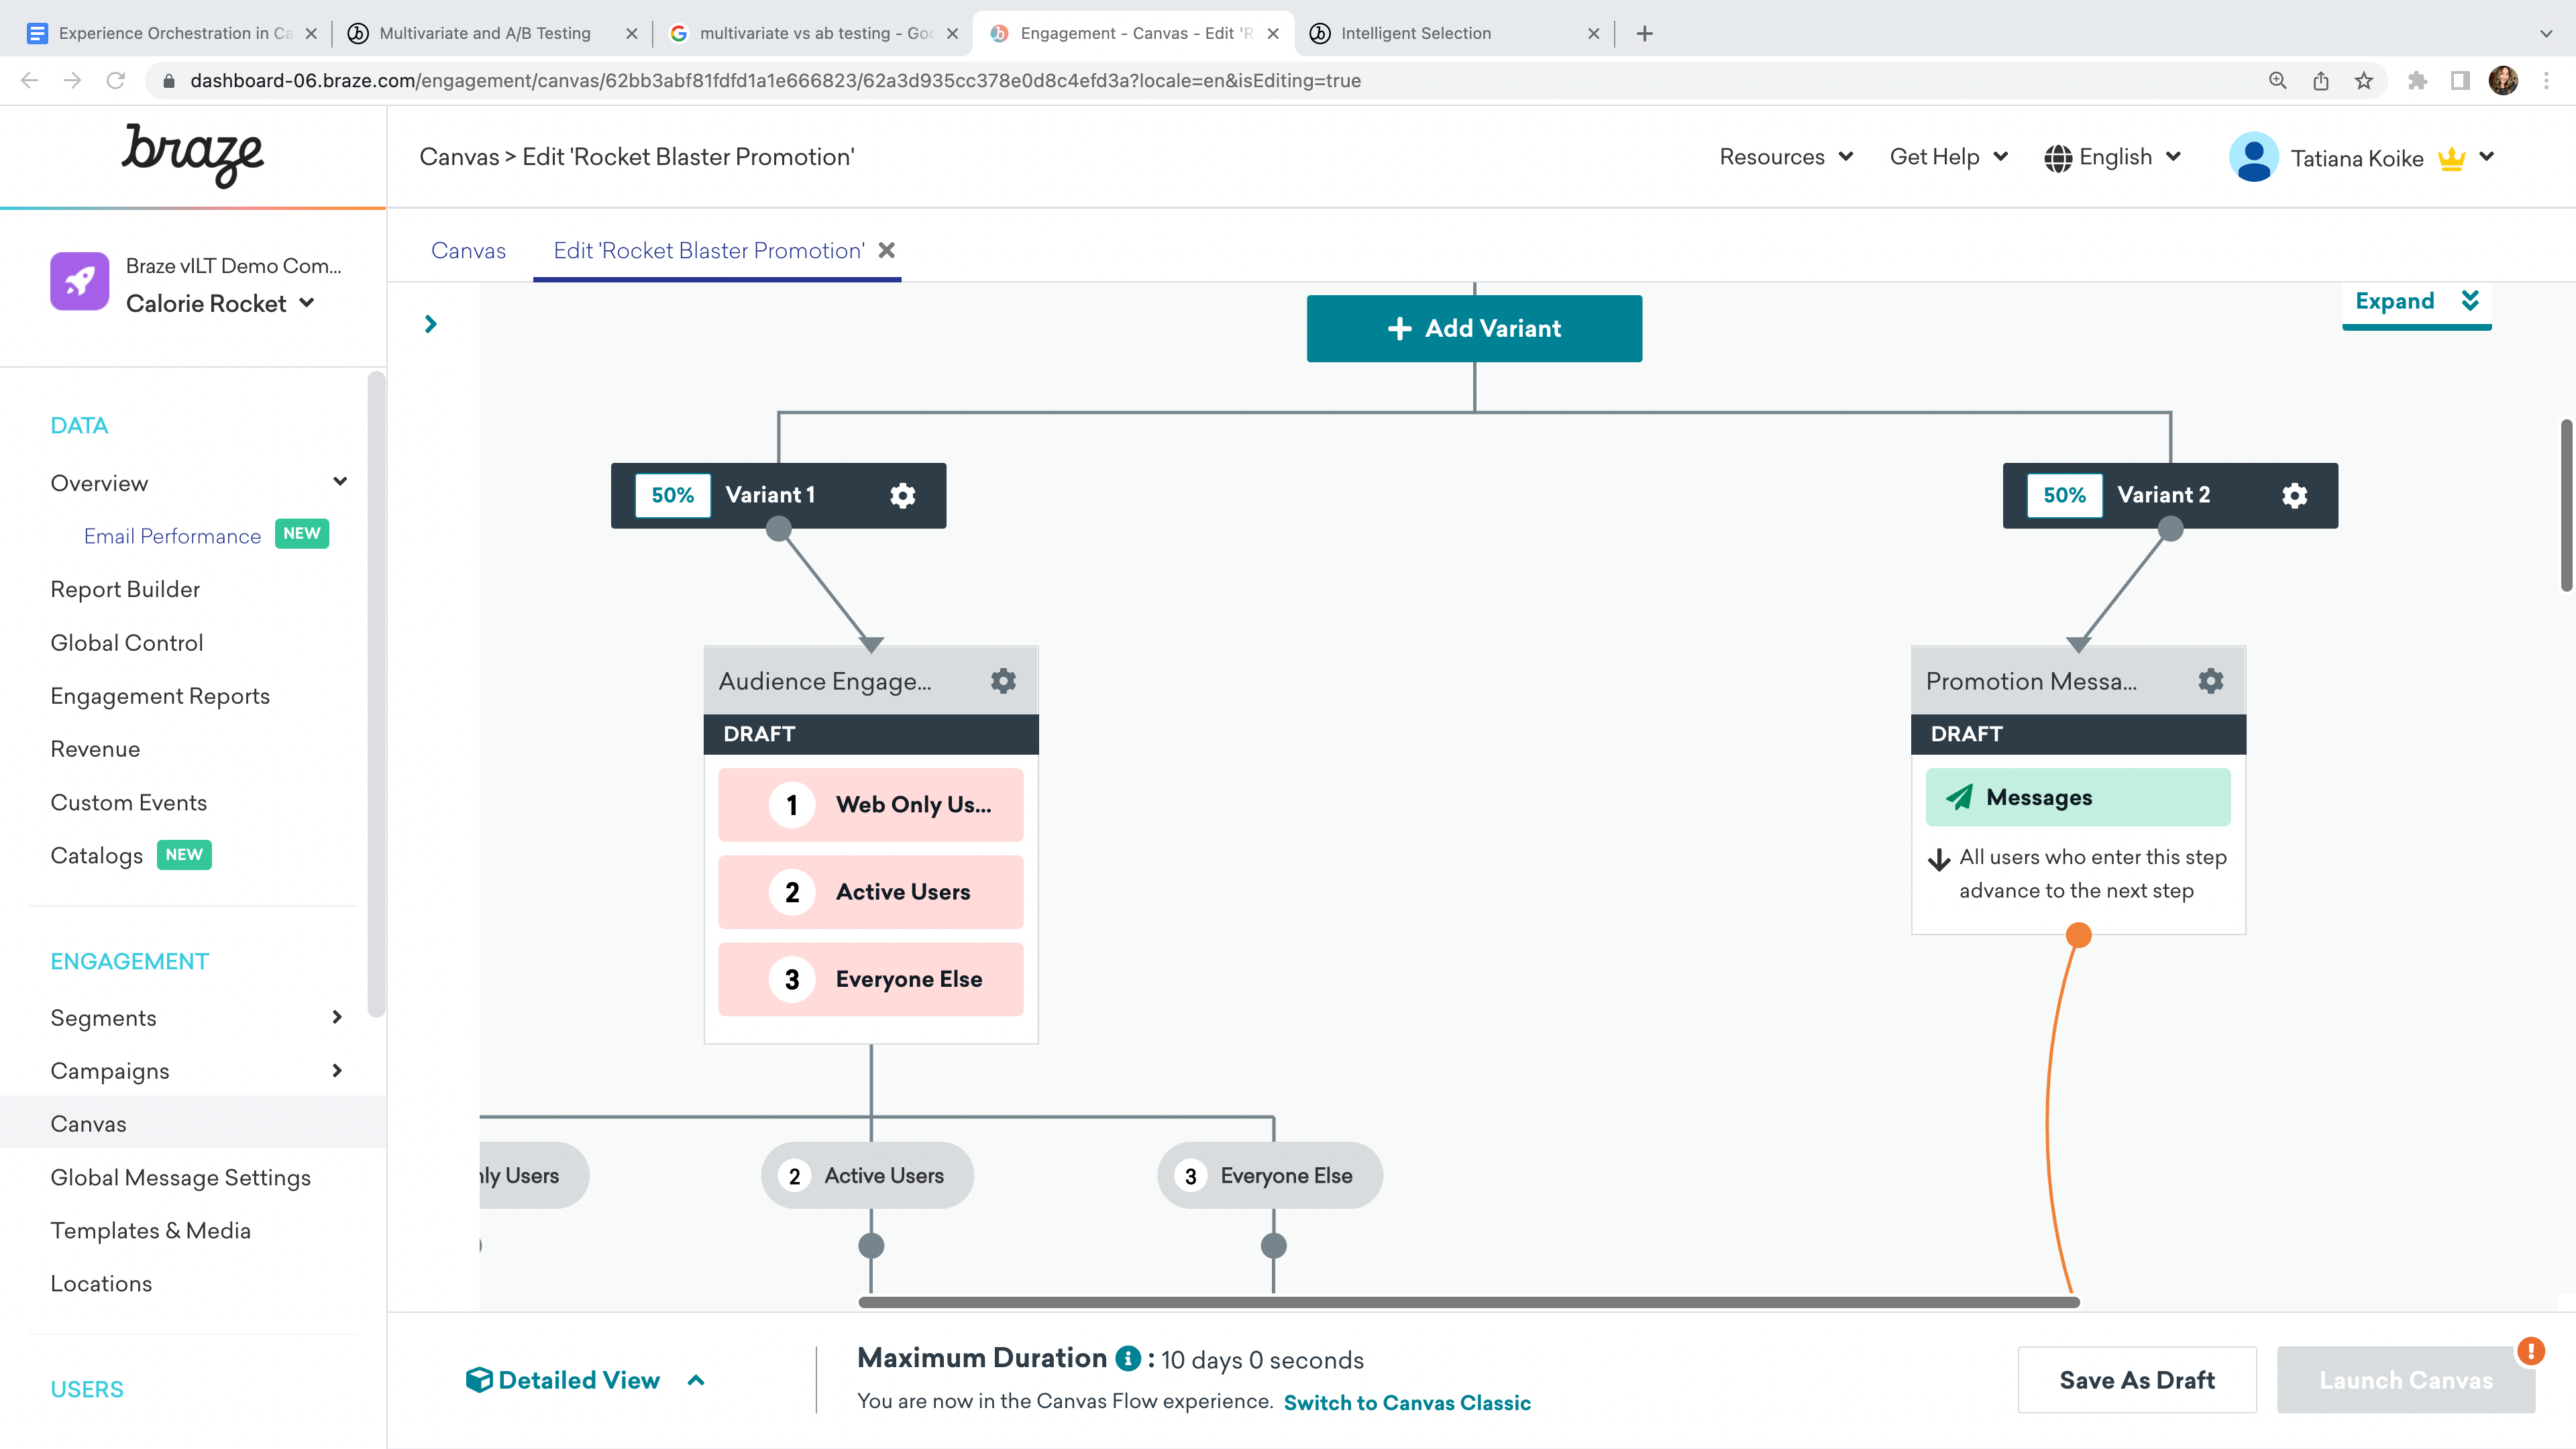Open Templates & Media in sidebar
This screenshot has width=2576, height=1449.
pyautogui.click(x=150, y=1230)
